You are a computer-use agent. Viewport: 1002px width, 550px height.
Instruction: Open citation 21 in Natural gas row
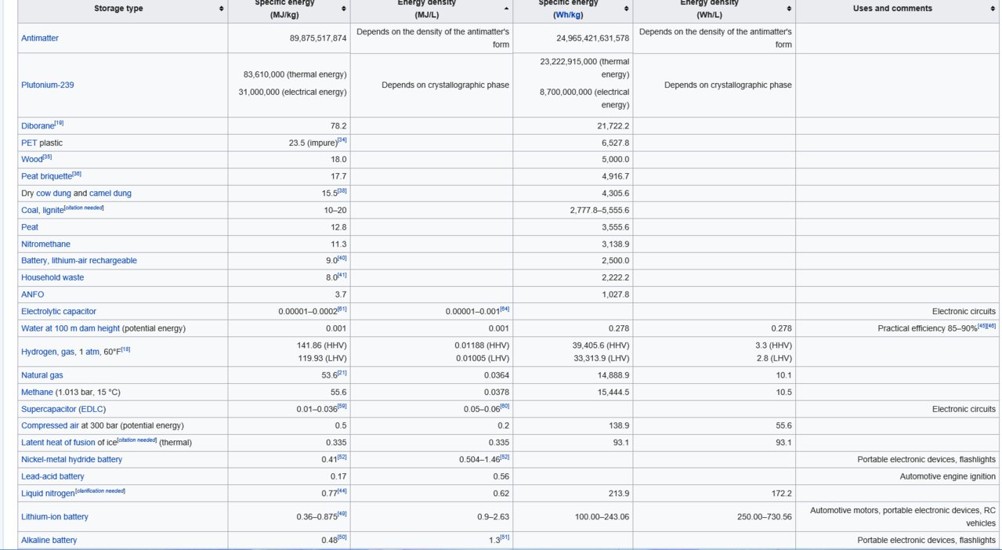(342, 372)
